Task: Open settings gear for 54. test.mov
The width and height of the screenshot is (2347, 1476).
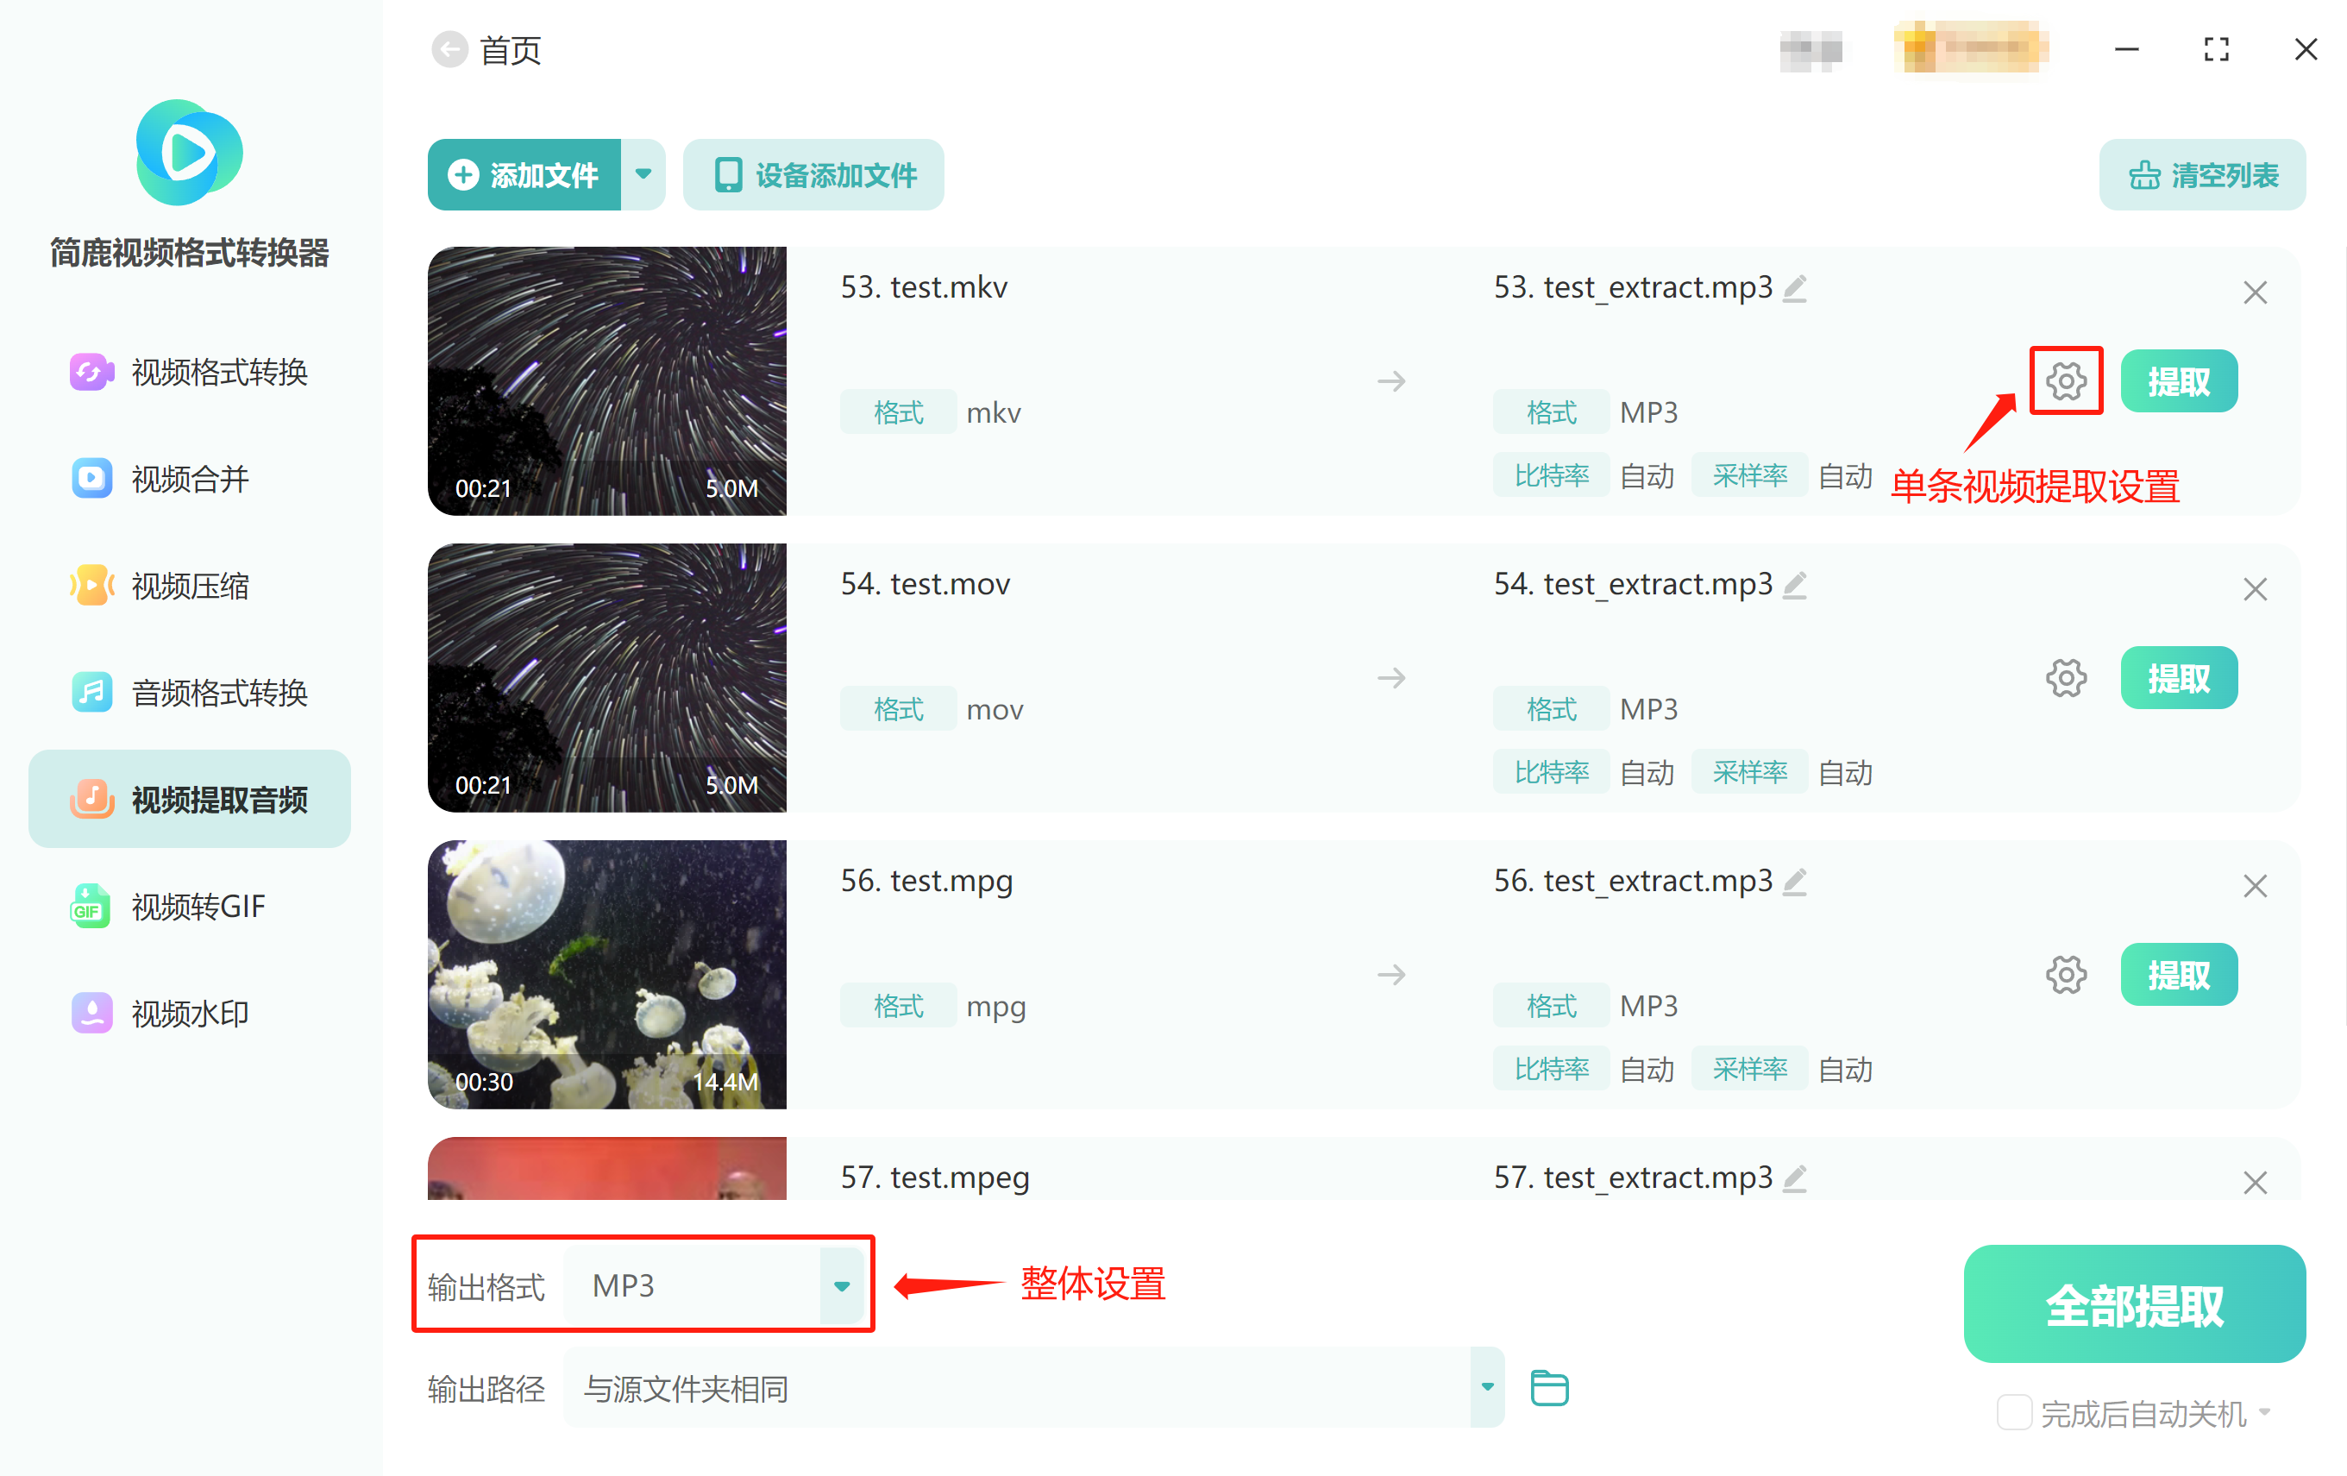Action: (x=2065, y=677)
